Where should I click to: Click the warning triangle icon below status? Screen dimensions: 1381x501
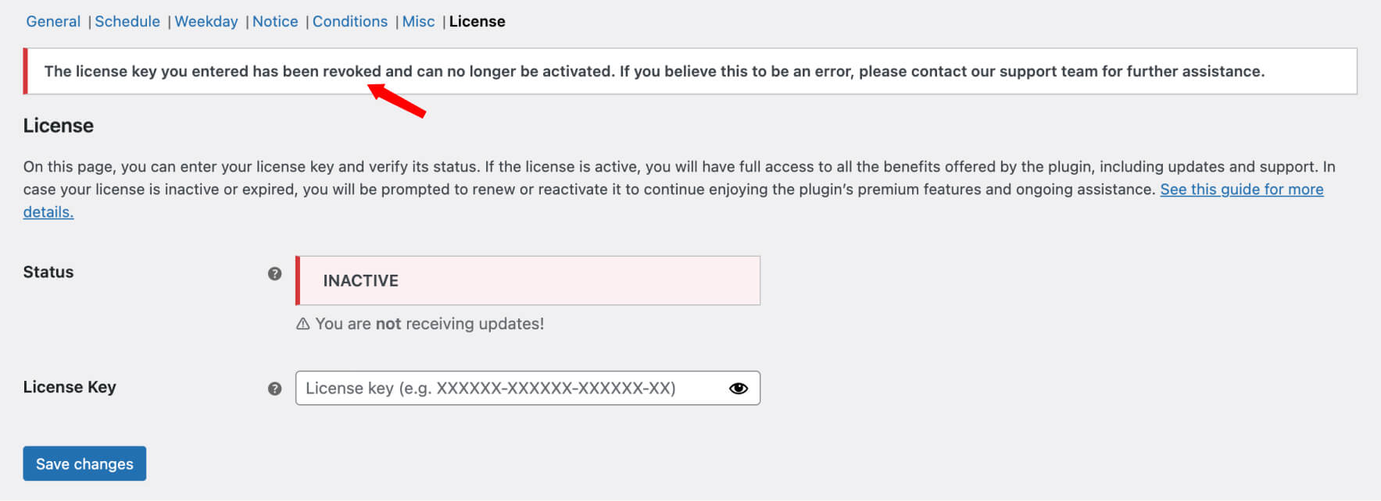point(303,324)
